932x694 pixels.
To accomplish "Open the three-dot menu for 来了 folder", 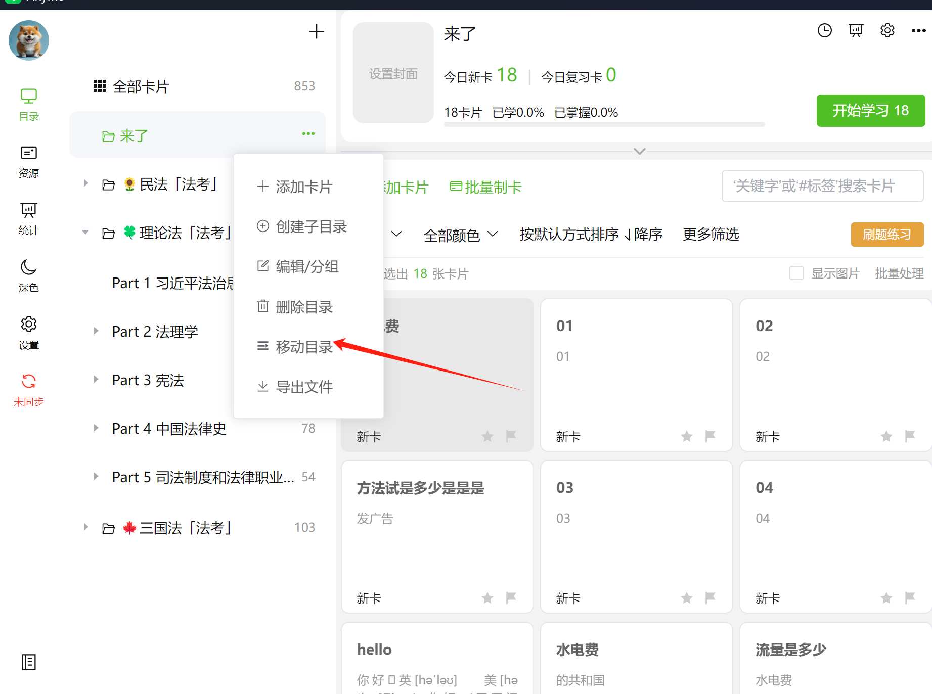I will point(308,134).
